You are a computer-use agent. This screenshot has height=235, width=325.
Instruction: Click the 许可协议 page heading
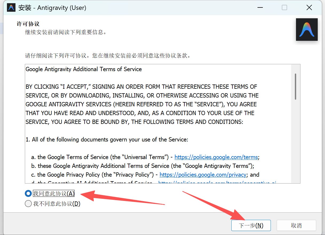pos(28,24)
